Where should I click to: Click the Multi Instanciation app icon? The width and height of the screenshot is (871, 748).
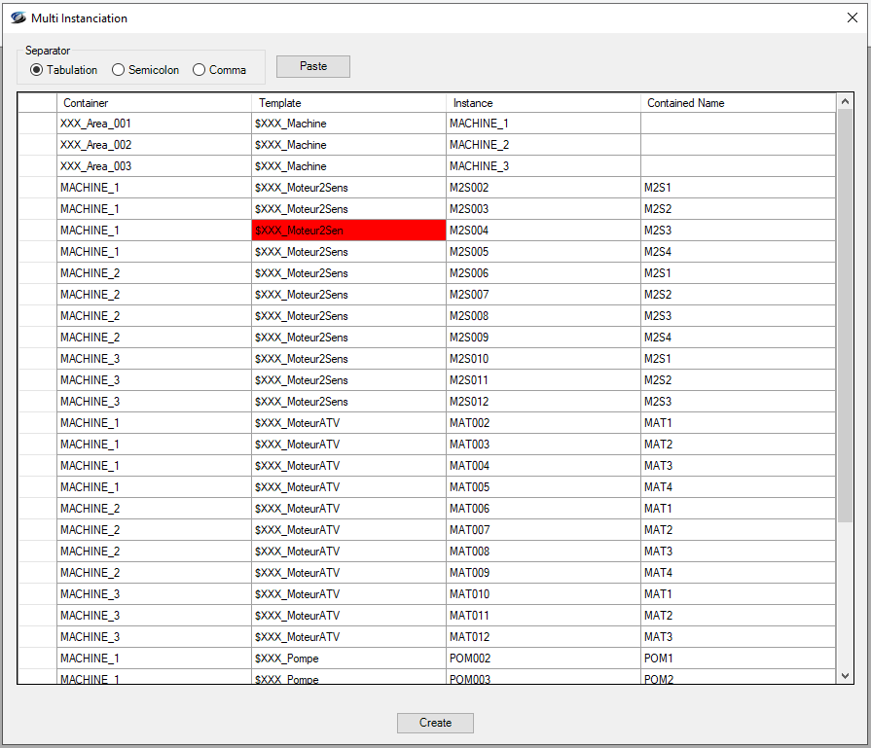(x=18, y=18)
